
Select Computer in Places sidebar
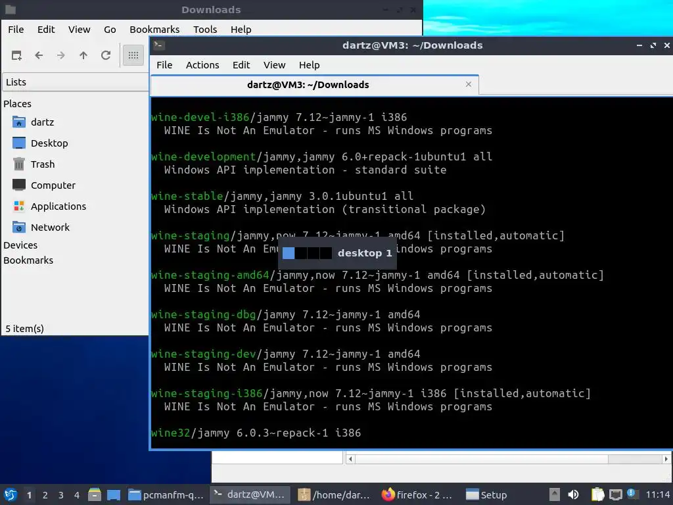pos(53,185)
